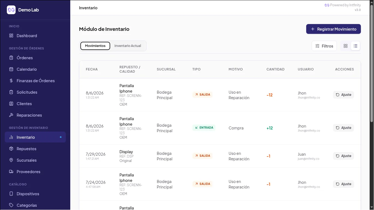Click the Sucursales map pin icon
Screen dimensions: 374x210
(11, 160)
